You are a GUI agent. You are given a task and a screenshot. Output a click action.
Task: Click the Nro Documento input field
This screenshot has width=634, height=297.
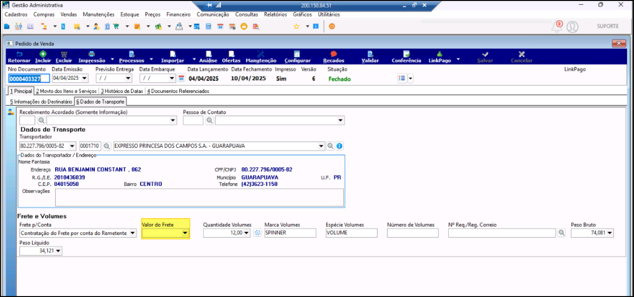(29, 78)
